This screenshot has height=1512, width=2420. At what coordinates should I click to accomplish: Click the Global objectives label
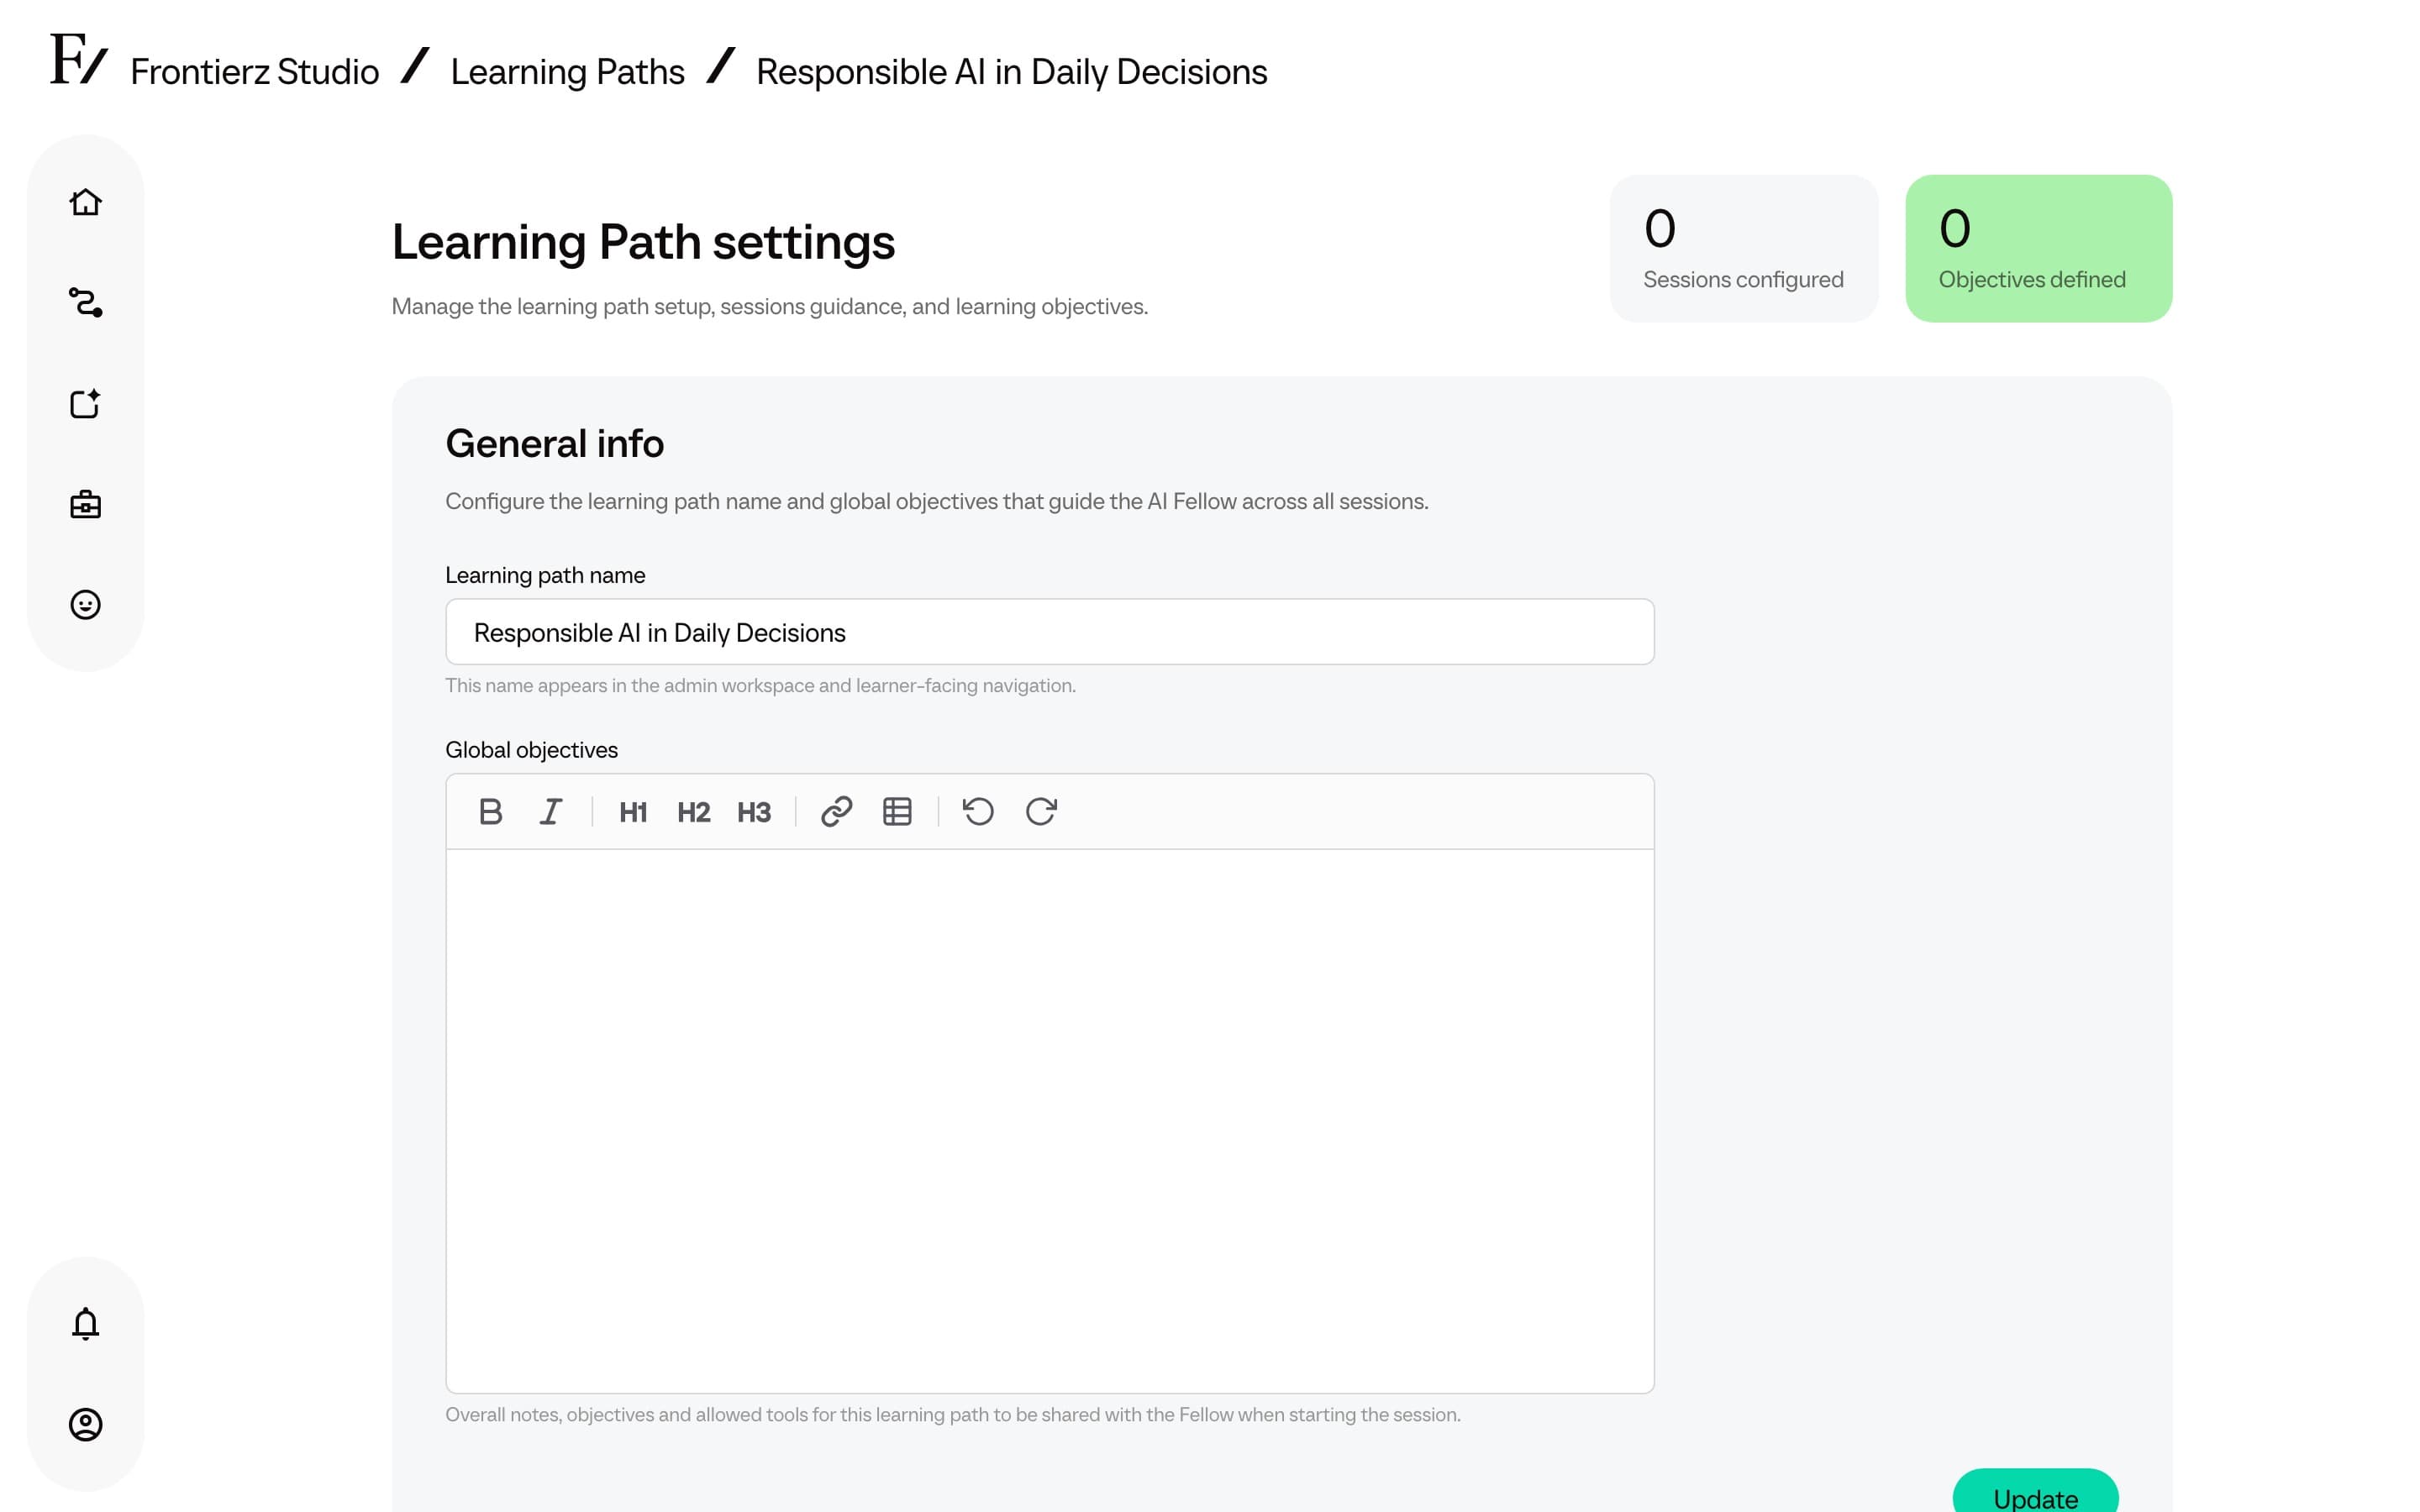point(531,750)
